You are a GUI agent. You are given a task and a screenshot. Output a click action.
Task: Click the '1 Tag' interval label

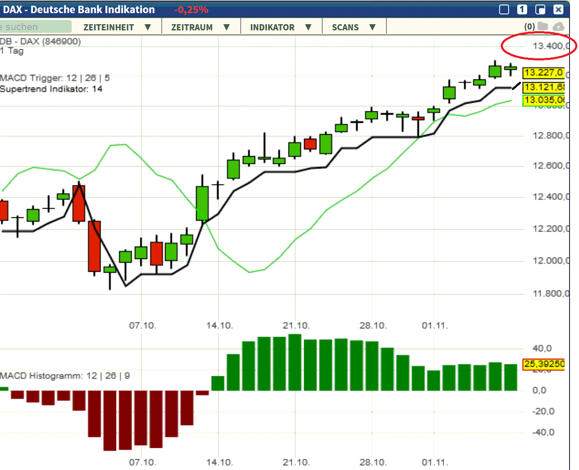(x=12, y=51)
